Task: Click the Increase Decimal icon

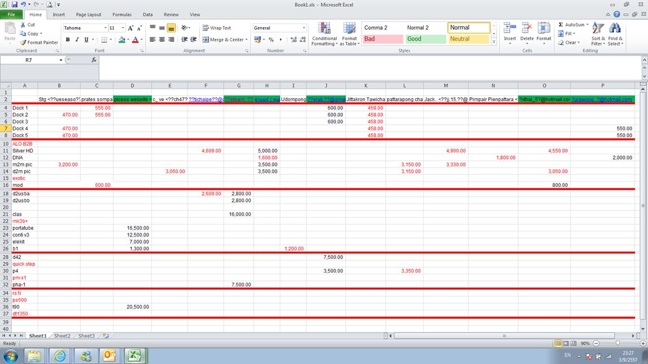Action: coord(293,40)
